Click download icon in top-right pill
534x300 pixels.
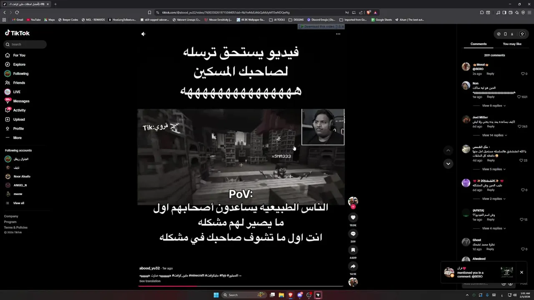(512, 34)
